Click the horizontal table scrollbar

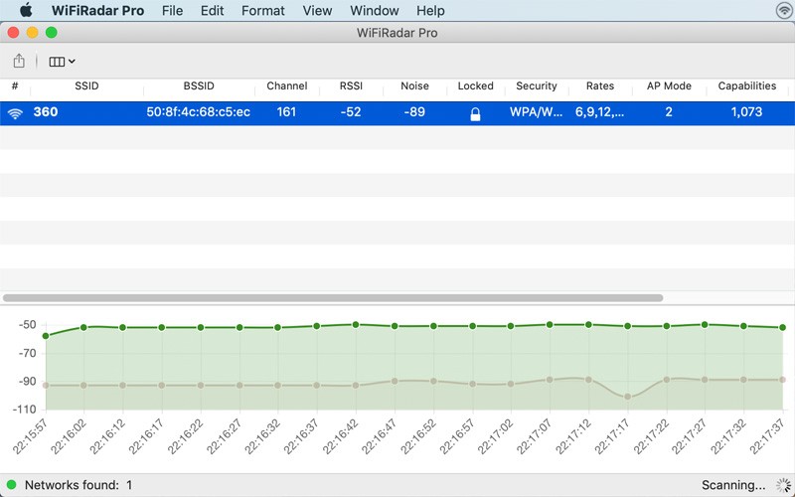pyautogui.click(x=333, y=298)
